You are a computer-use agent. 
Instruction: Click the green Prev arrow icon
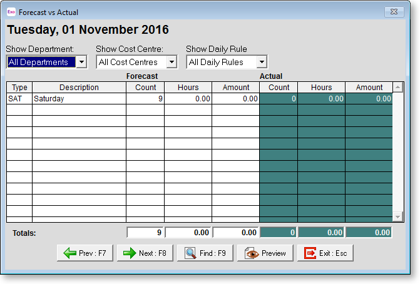pyautogui.click(x=68, y=253)
